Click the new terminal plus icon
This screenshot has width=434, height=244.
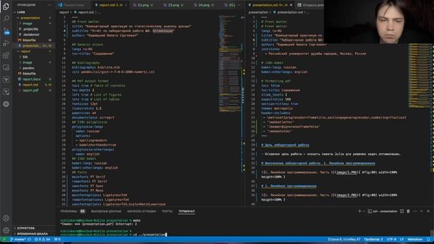point(359,211)
